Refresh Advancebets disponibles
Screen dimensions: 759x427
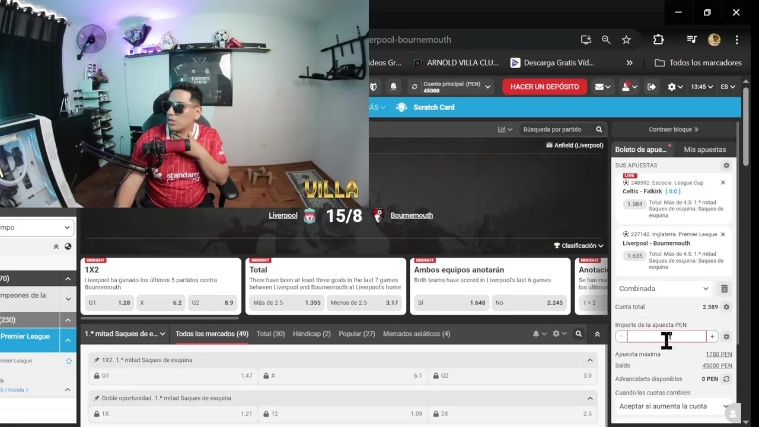(726, 379)
